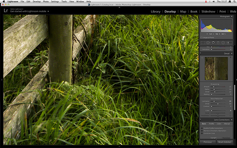The height and width of the screenshot is (148, 237).
Task: Click the Noise Reduction Luminance slider
Action: (x=218, y=101)
